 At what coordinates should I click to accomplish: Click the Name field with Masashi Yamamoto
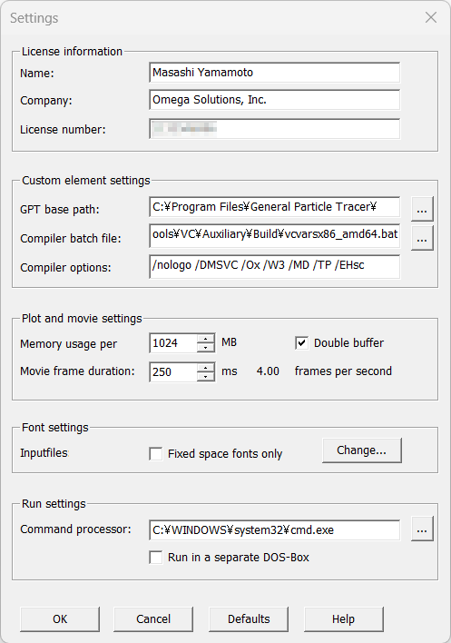[274, 73]
